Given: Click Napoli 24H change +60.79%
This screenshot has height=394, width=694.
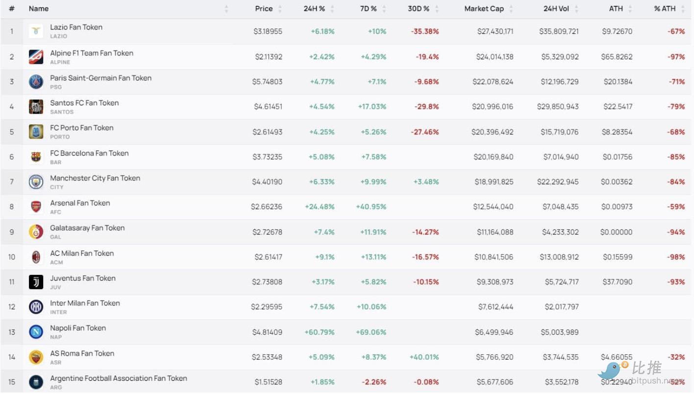Looking at the screenshot, I should click(320, 332).
